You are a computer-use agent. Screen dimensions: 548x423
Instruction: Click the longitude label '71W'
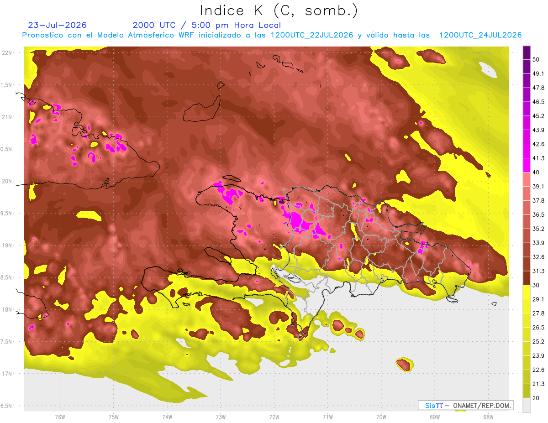[x=327, y=417]
